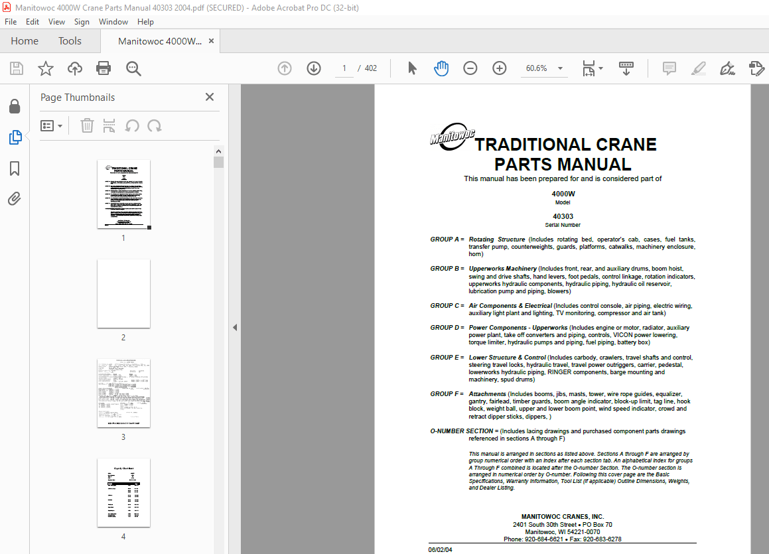Viewport: 769px width, 554px height.
Task: Select the Hand tool
Action: tap(441, 68)
